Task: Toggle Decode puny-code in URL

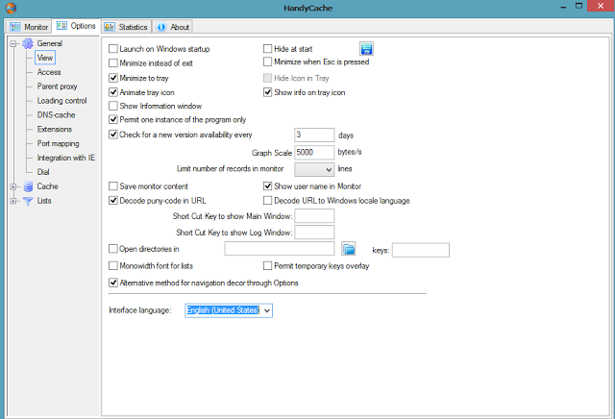Action: (113, 201)
